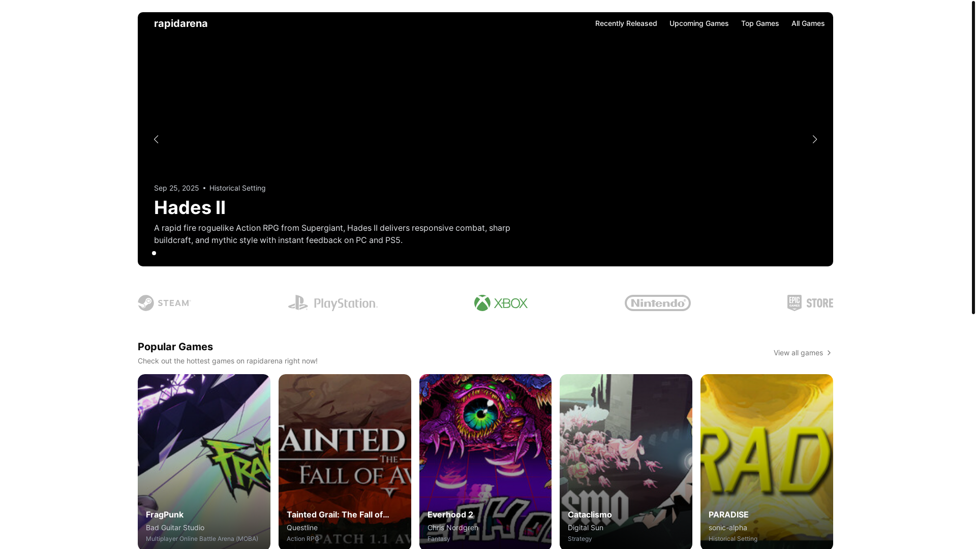Open the Hades II title
This screenshot has width=976, height=549.
[x=190, y=207]
